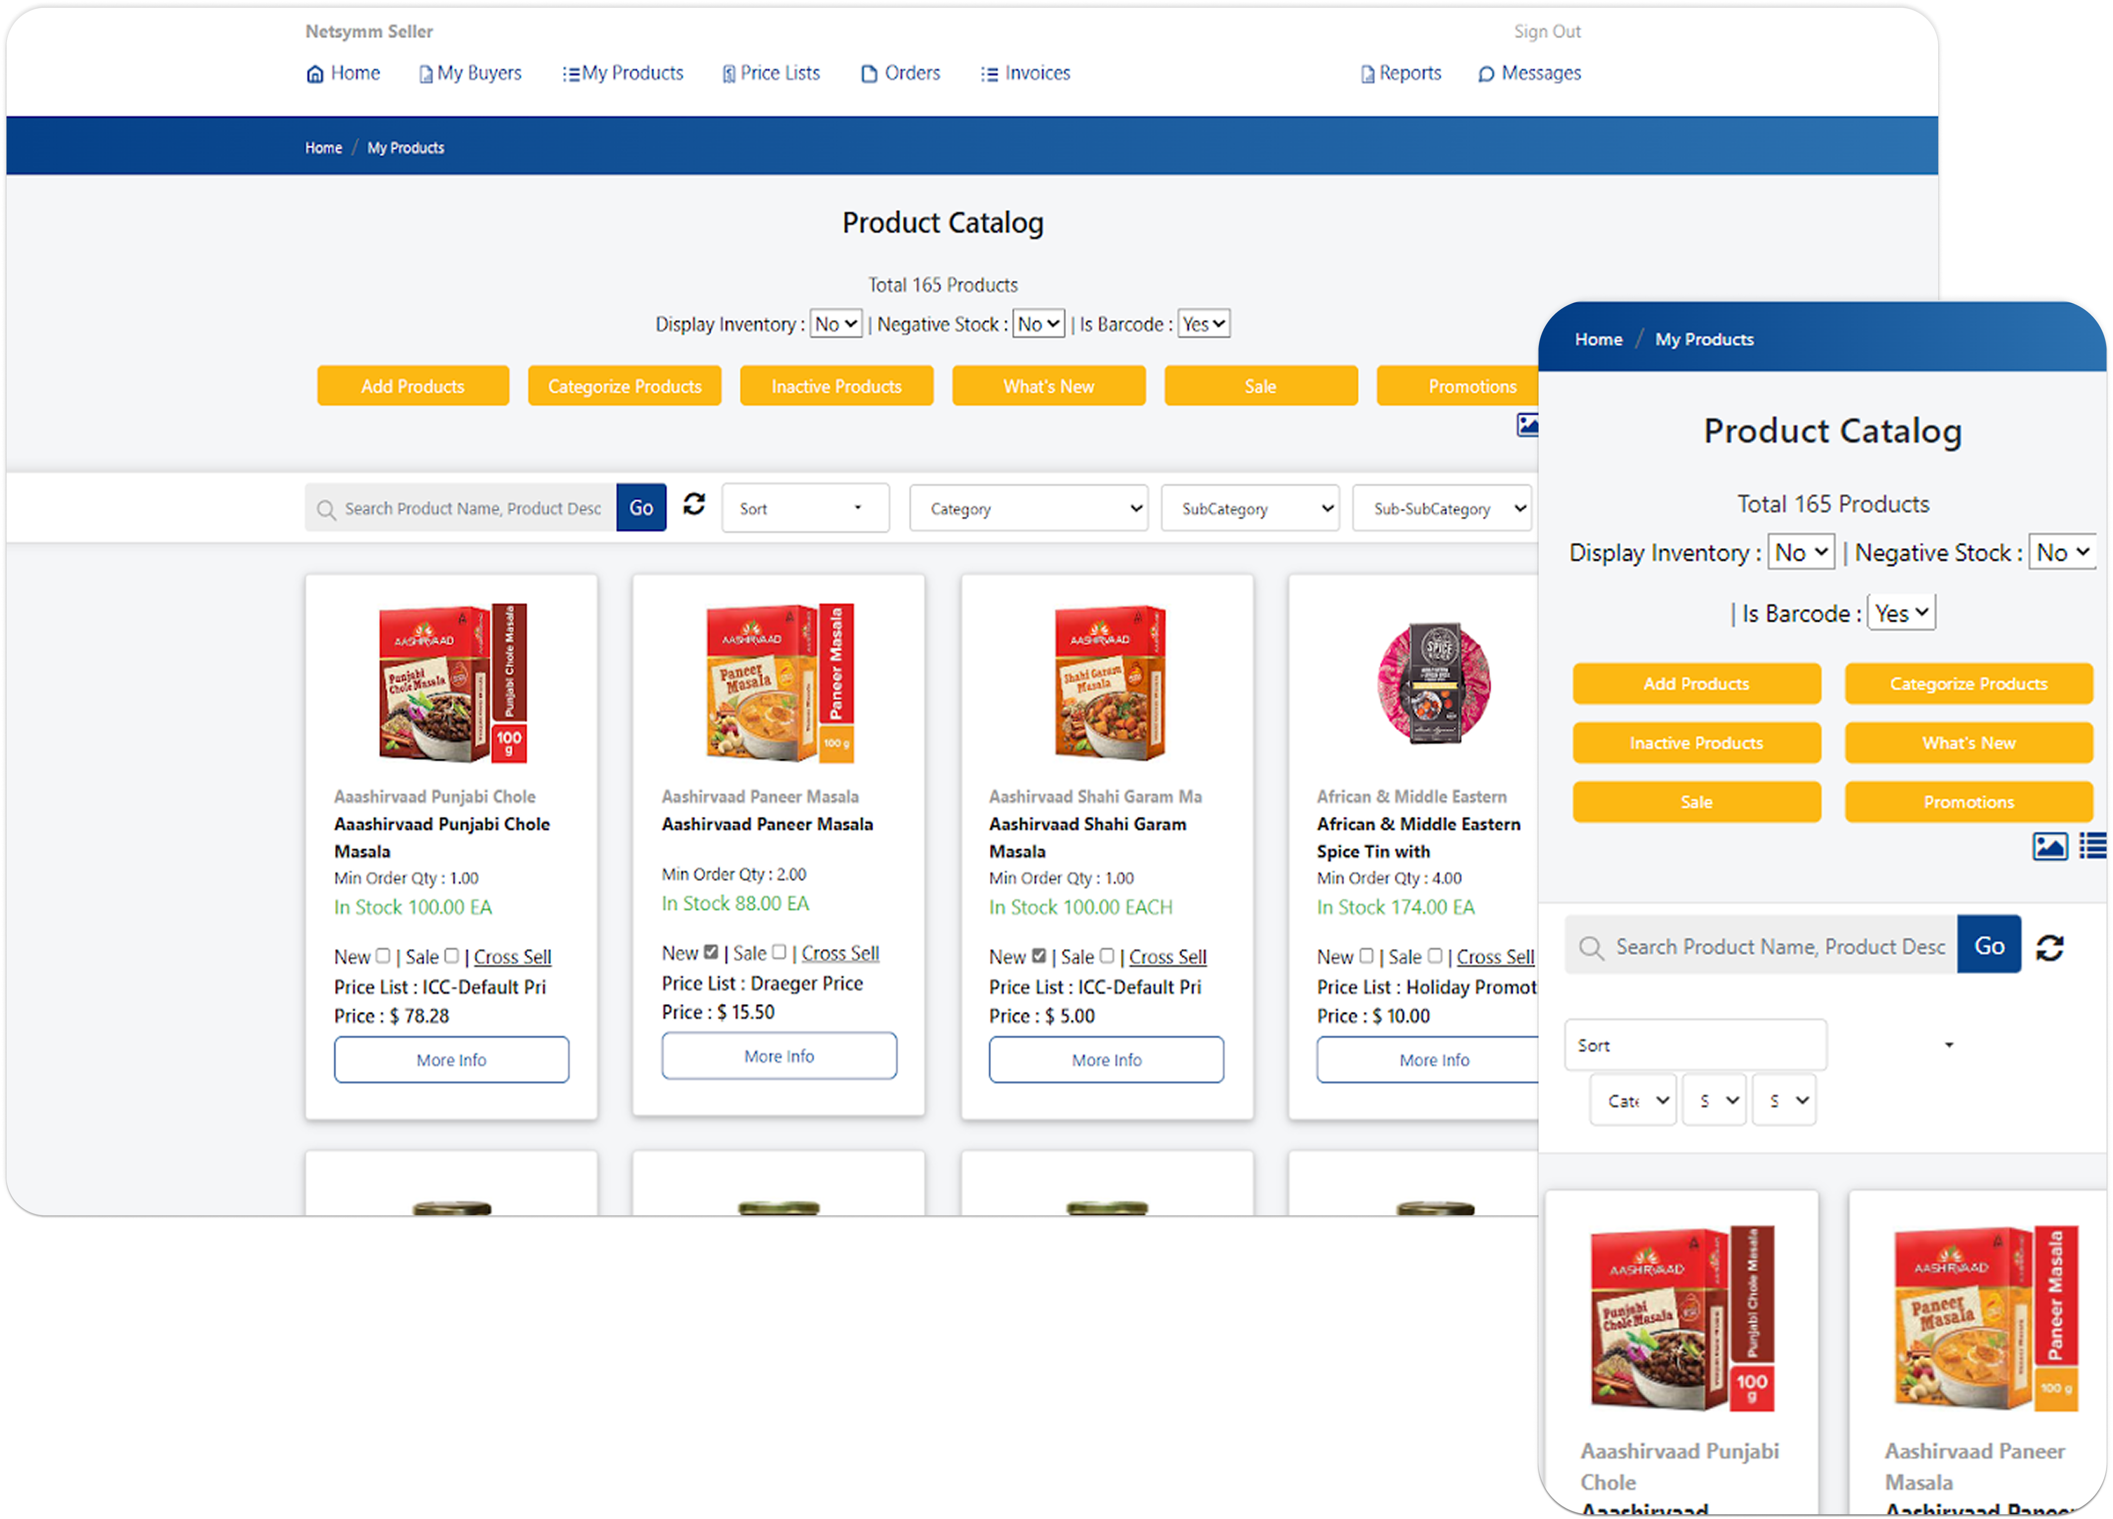Open Display Inventory dropdown in desktop view

(836, 323)
